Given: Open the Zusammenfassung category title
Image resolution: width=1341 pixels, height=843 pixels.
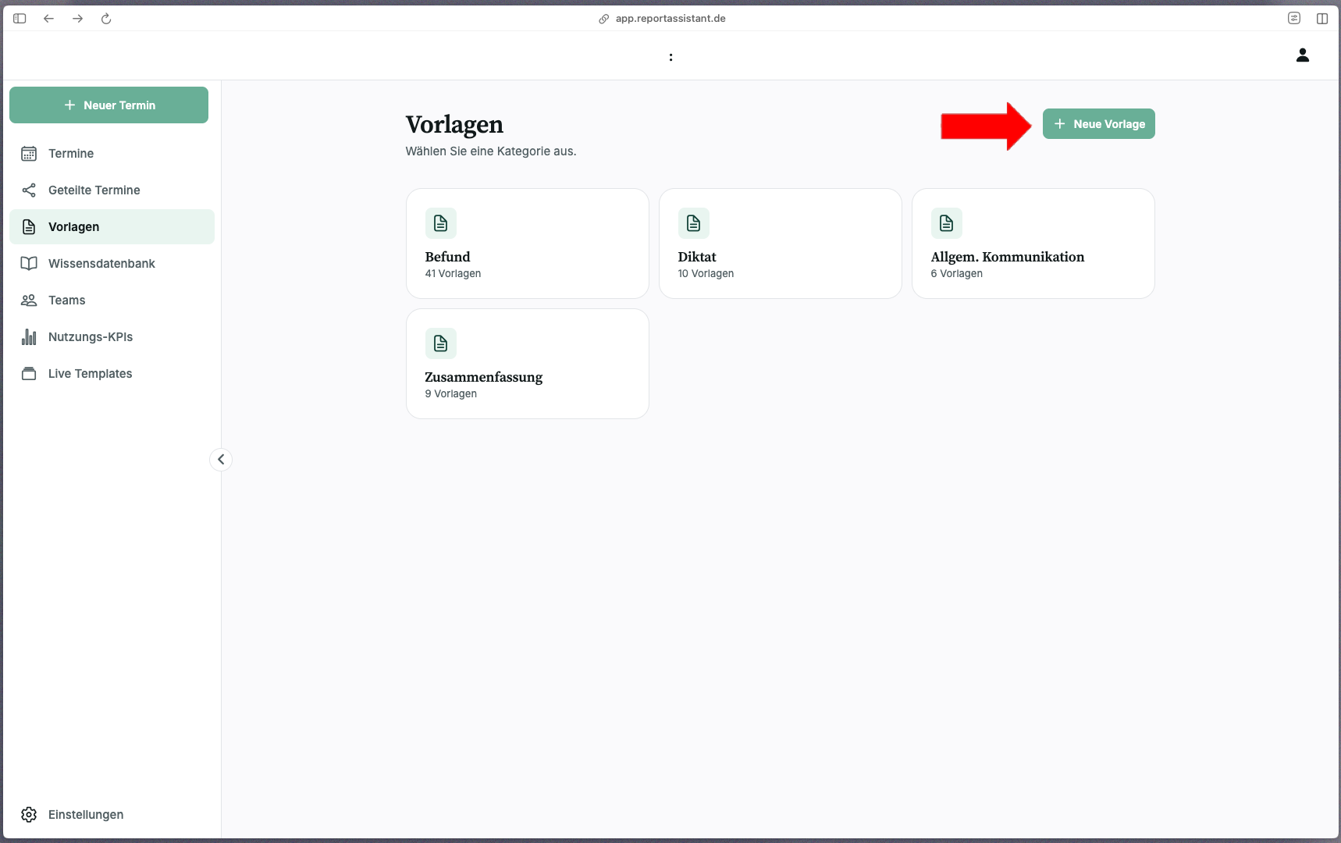Looking at the screenshot, I should (x=484, y=377).
